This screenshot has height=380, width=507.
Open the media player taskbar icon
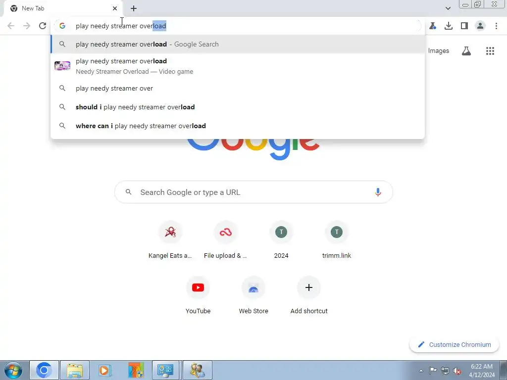click(x=105, y=370)
